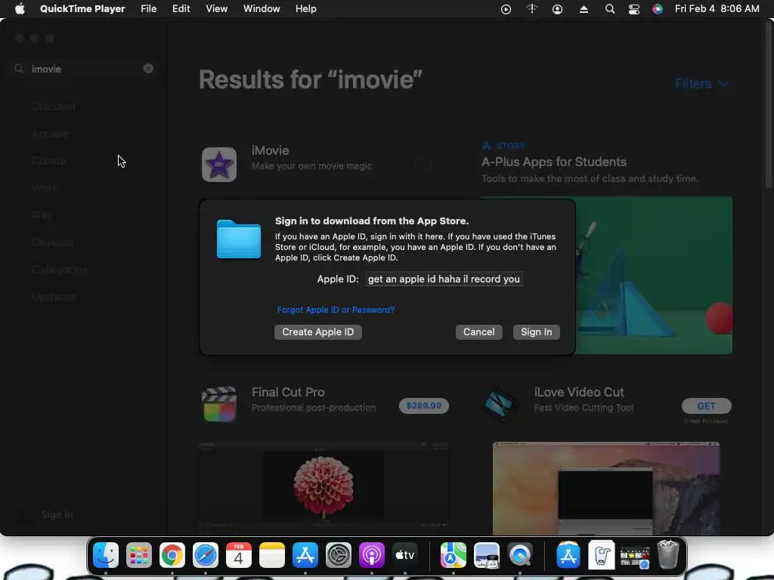The height and width of the screenshot is (580, 774).
Task: Open the iMovie result title
Action: pos(270,150)
